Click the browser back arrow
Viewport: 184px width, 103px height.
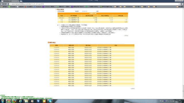click(2, 4)
